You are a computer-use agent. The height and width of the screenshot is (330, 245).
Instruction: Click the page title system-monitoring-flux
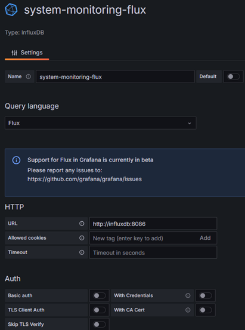[x=85, y=10]
